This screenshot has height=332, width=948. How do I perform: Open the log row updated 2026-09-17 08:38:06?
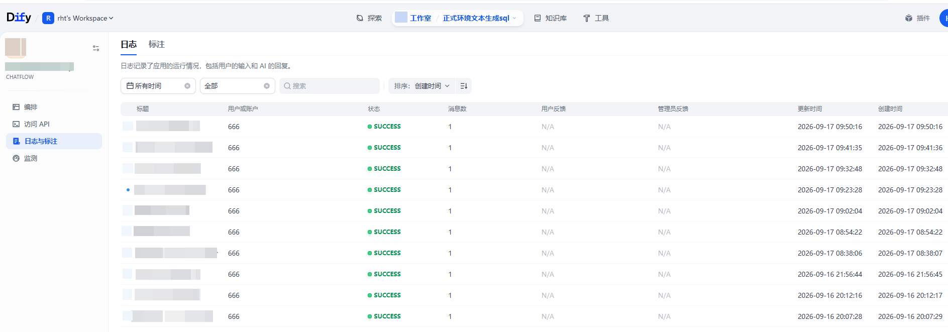[x=534, y=253]
